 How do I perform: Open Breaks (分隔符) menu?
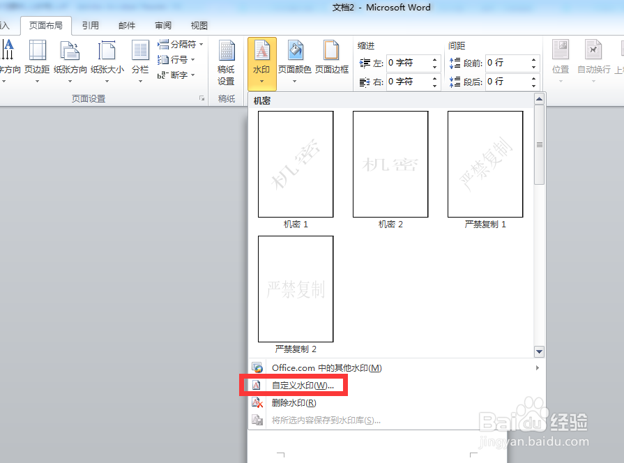point(181,44)
